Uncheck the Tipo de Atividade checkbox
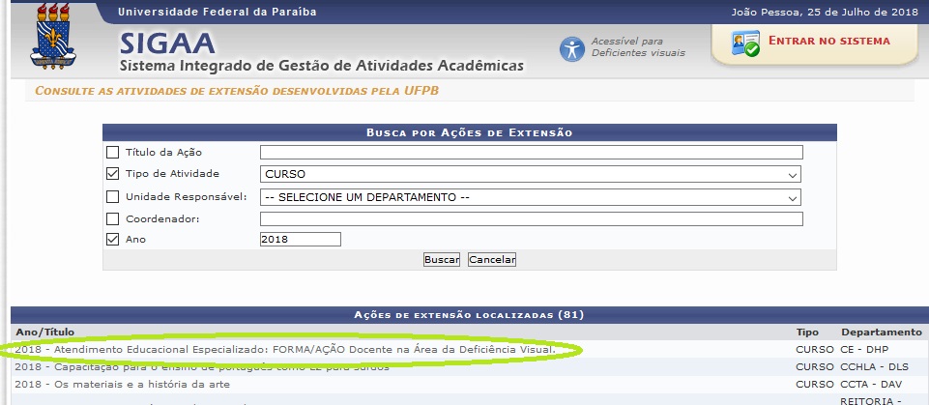The height and width of the screenshot is (405, 929). (113, 174)
